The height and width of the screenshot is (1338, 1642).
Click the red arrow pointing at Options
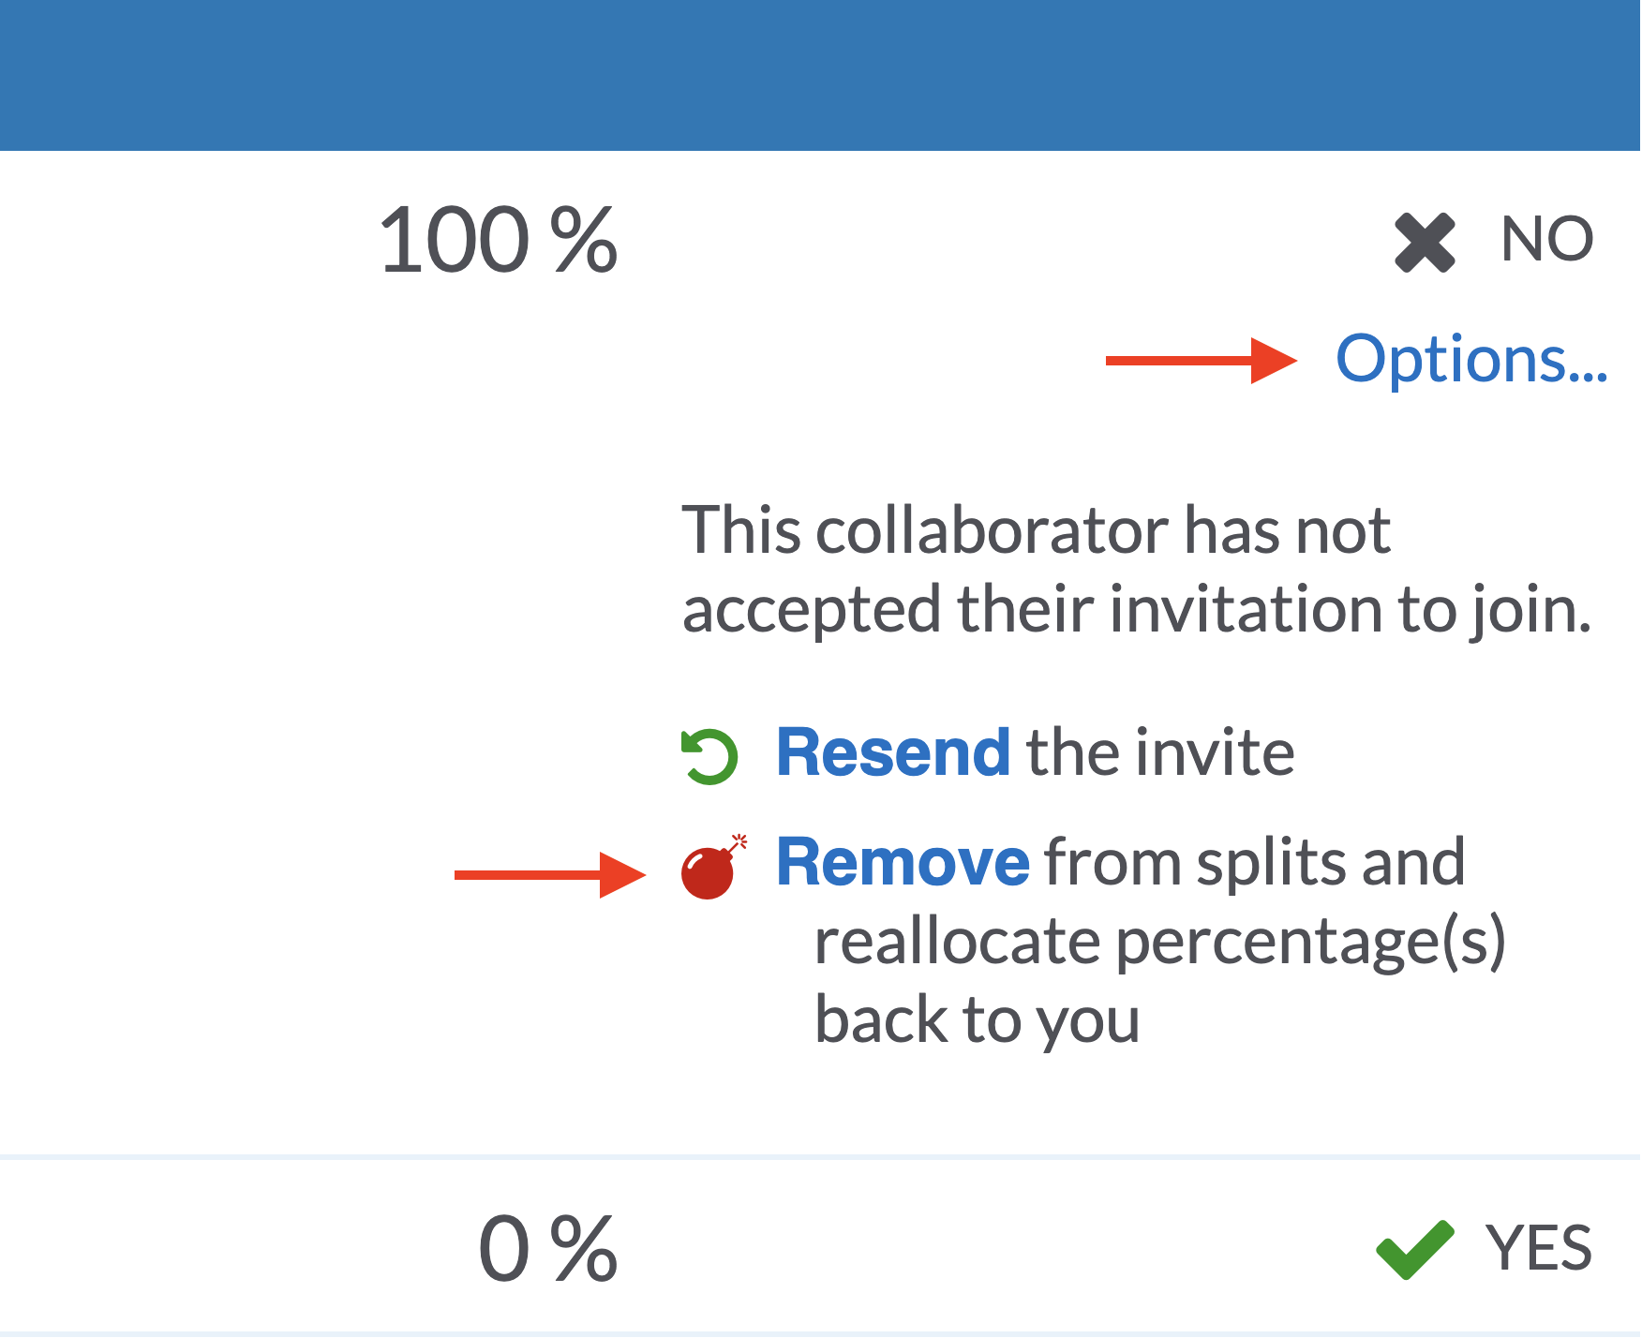pyautogui.click(x=1202, y=361)
